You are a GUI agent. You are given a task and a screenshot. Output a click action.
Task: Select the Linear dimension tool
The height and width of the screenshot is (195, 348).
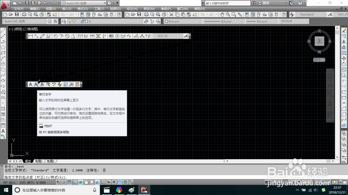pyautogui.click(x=31, y=36)
